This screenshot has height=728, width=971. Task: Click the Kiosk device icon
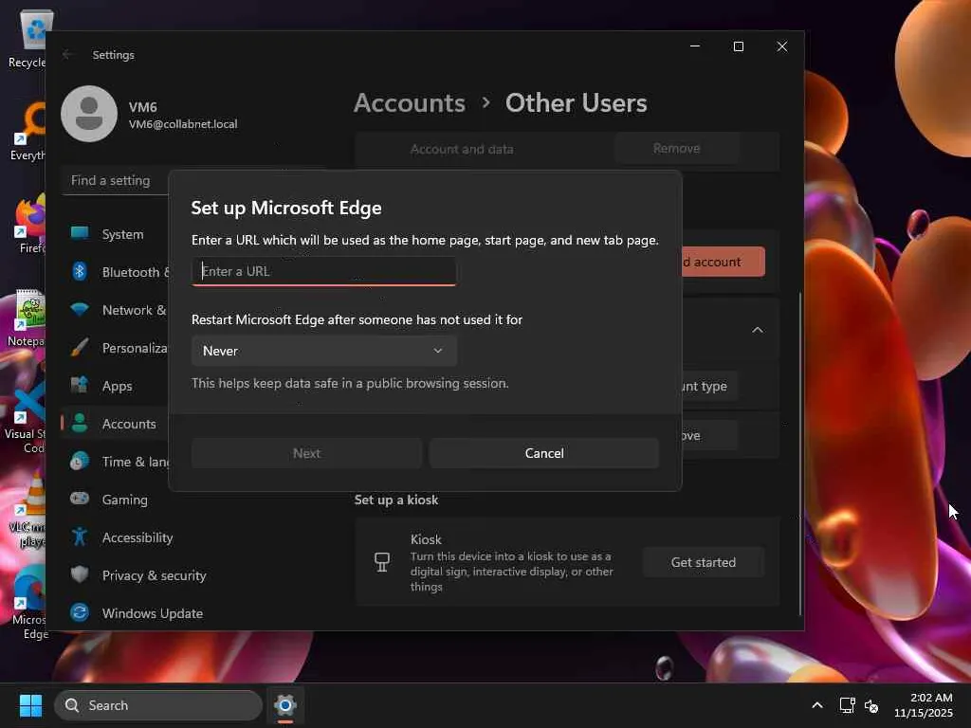[382, 562]
